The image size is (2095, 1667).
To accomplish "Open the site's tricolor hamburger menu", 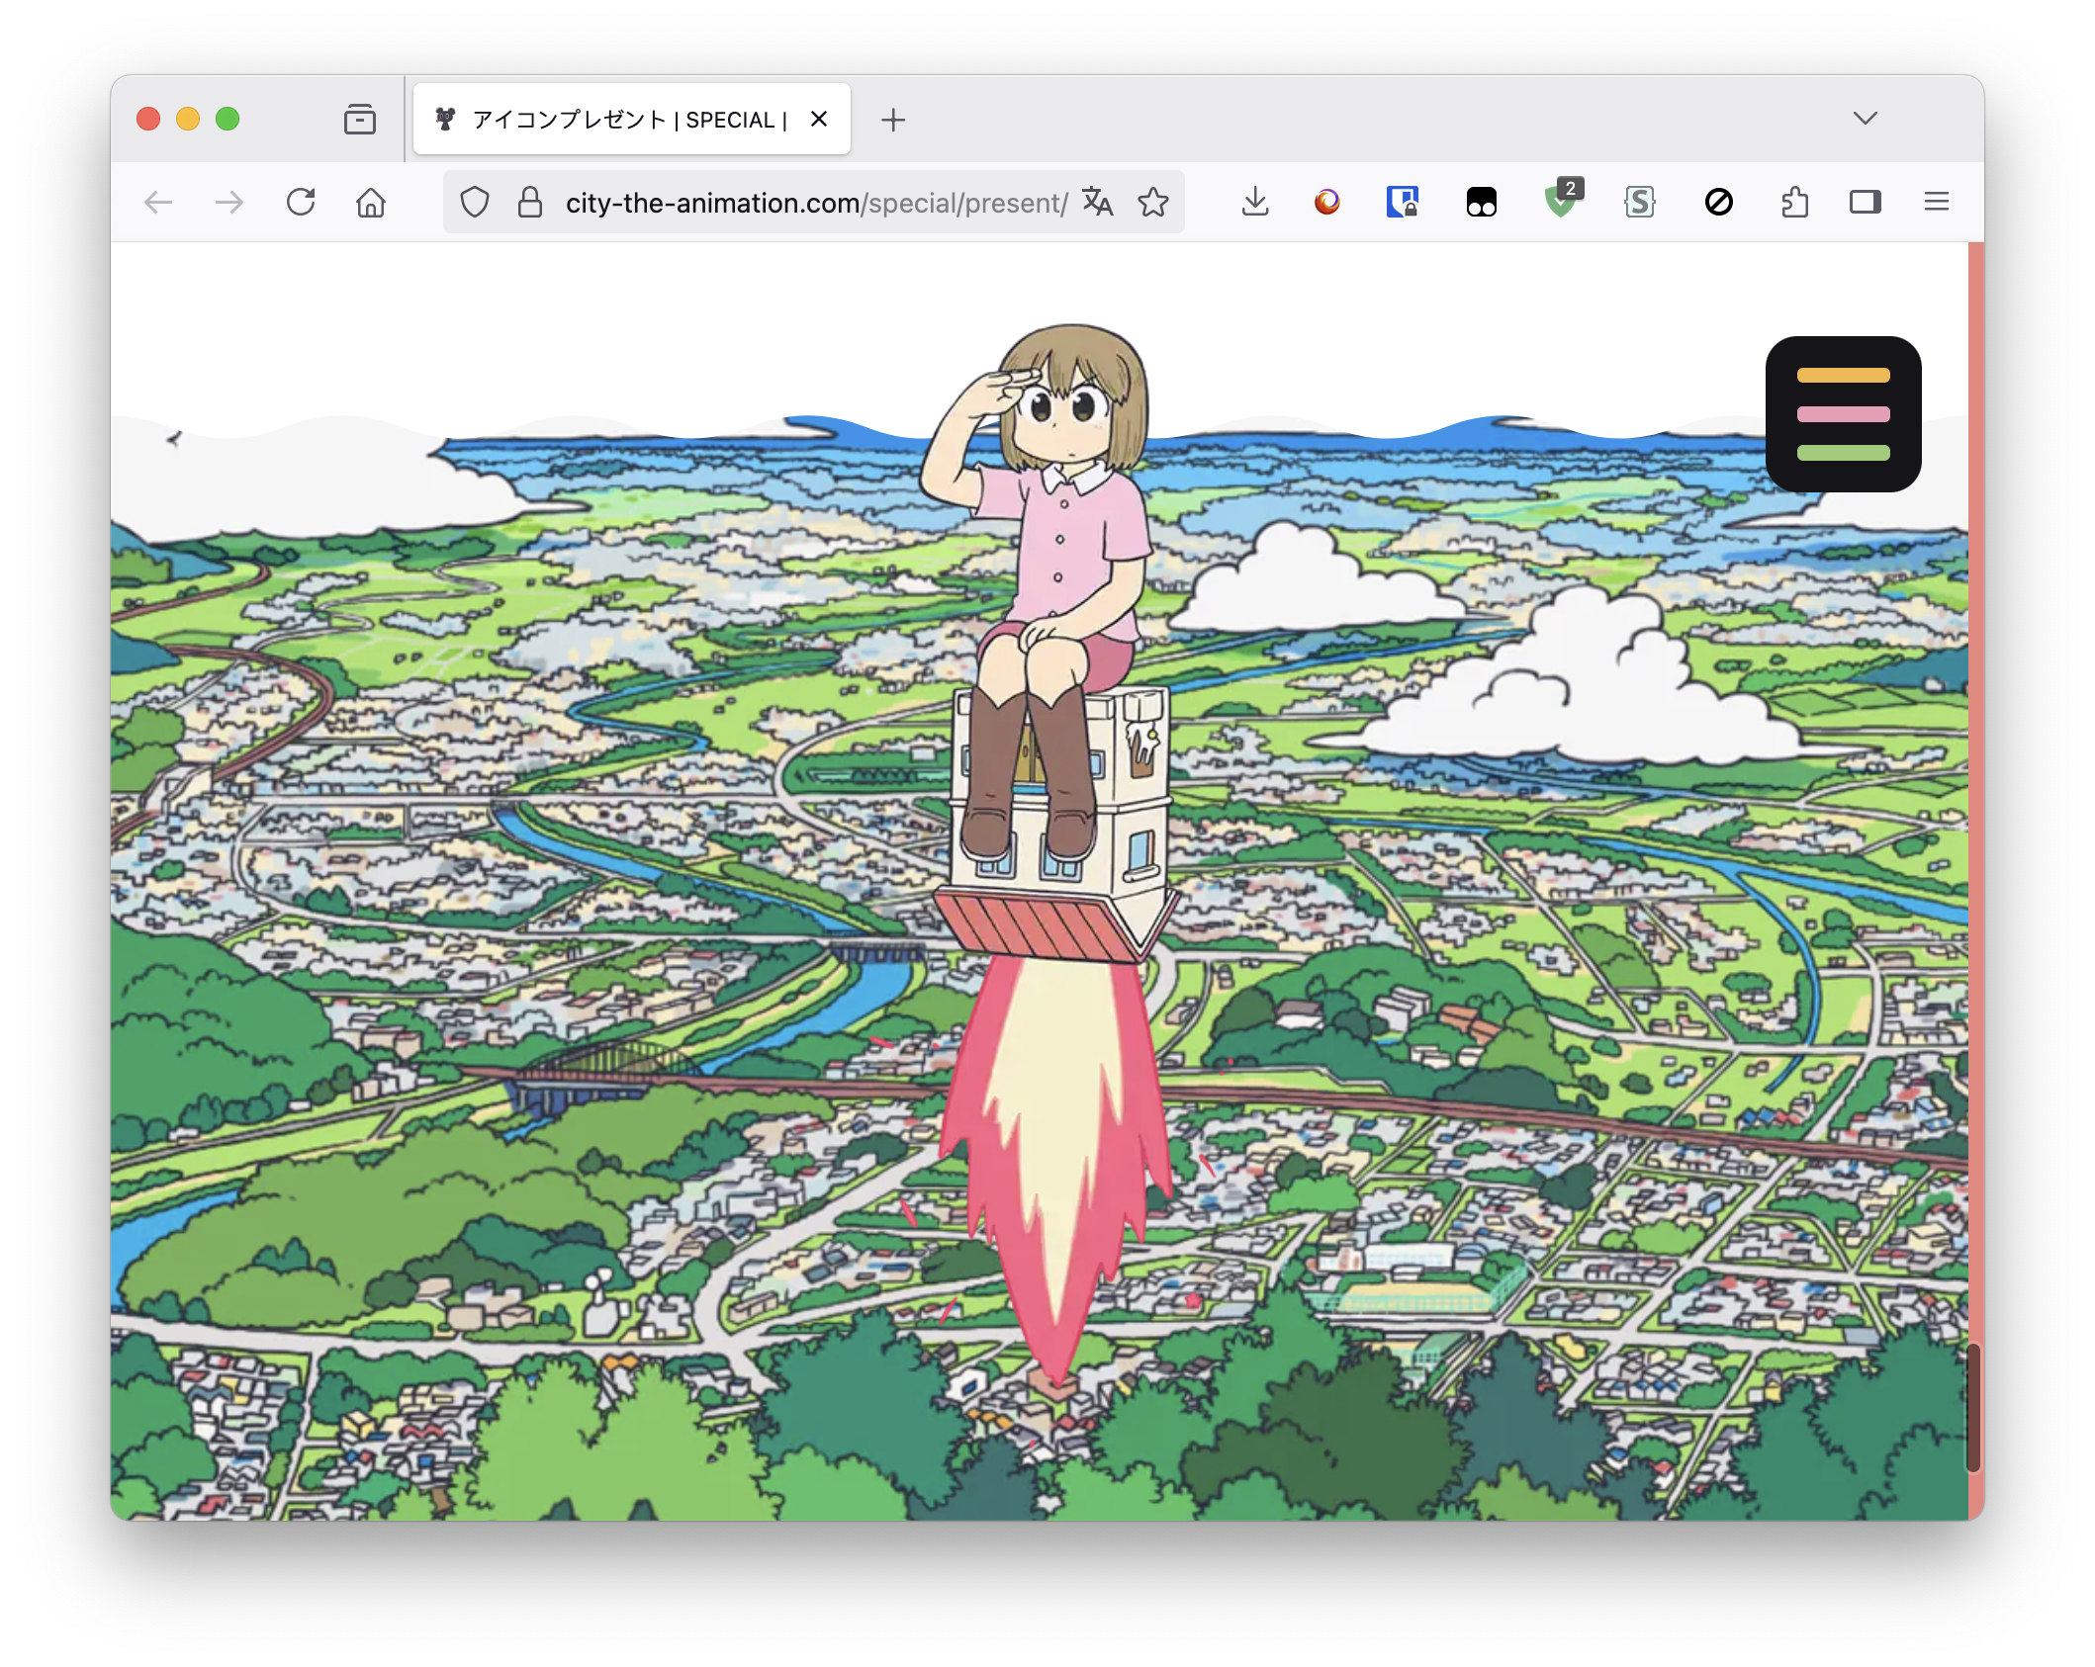I will coord(1843,414).
